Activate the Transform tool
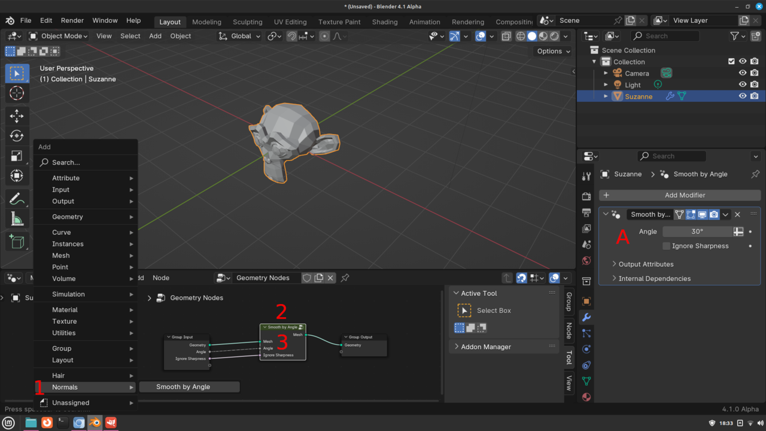This screenshot has height=431, width=766. pyautogui.click(x=17, y=176)
